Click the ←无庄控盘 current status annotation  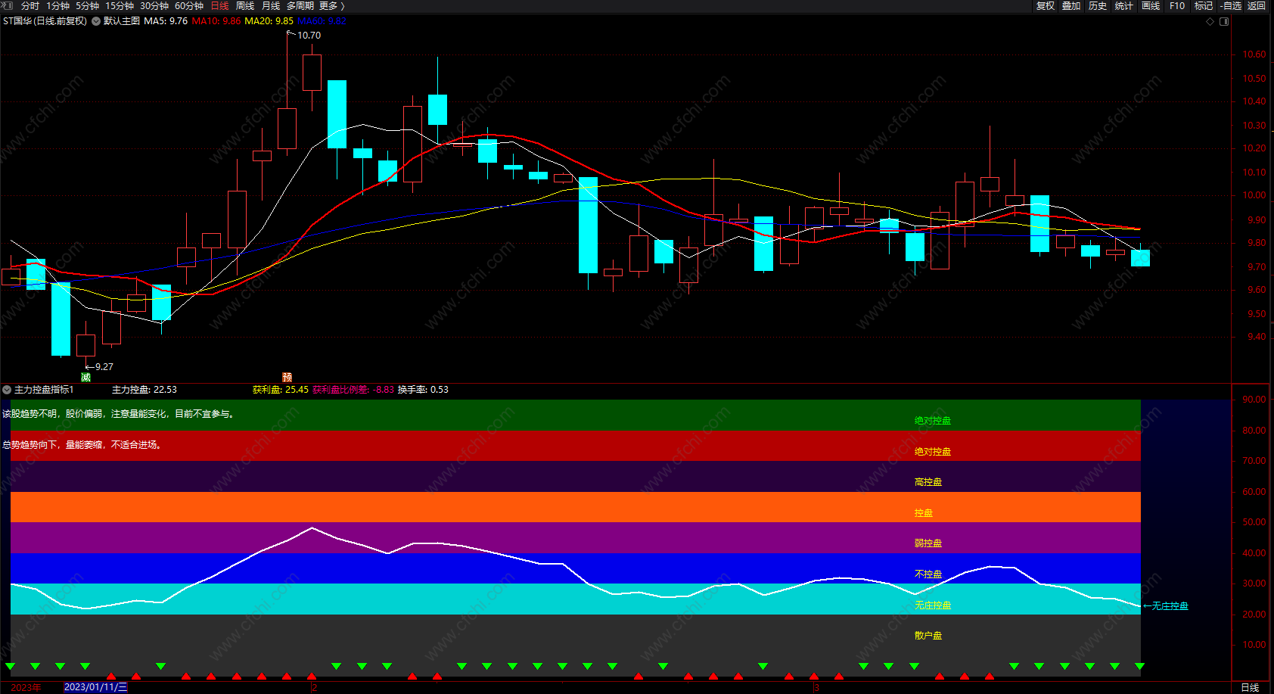coord(1166,606)
